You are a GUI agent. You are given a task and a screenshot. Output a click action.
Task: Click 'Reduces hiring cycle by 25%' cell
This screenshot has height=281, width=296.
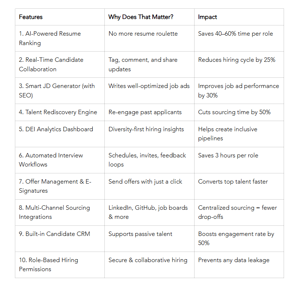pos(239,65)
